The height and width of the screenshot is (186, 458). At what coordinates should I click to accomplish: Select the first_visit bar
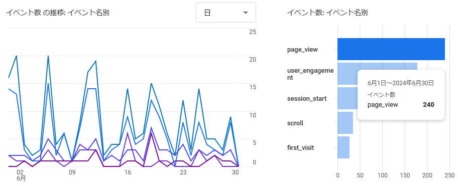coord(343,147)
